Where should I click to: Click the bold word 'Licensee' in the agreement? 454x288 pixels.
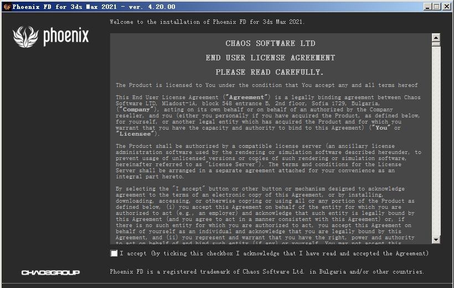coord(135,134)
